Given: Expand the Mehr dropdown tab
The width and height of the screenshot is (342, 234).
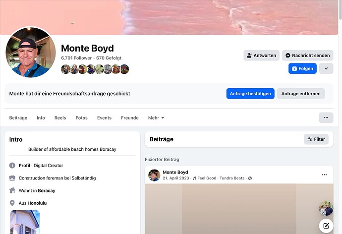Looking at the screenshot, I should point(156,118).
